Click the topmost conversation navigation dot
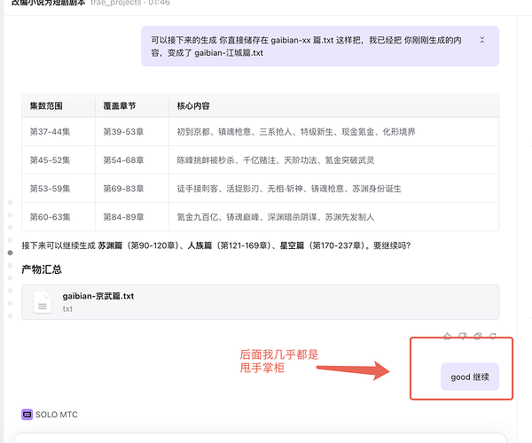 click(x=10, y=203)
